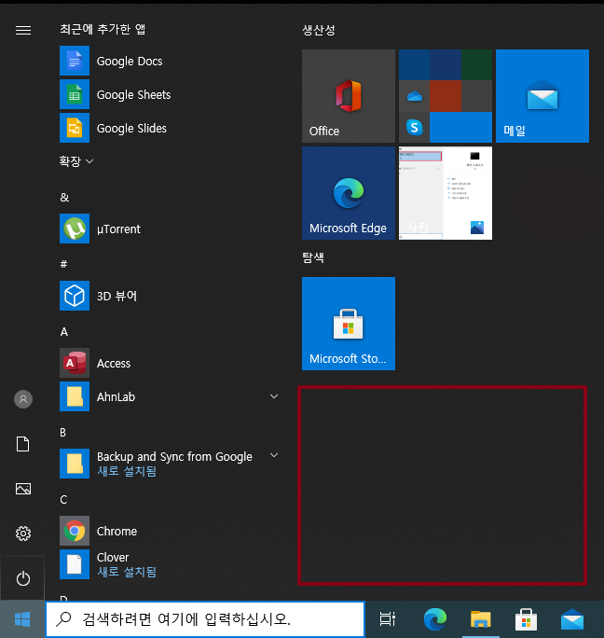
Task: Open File Explorer from taskbar
Action: coord(481,619)
